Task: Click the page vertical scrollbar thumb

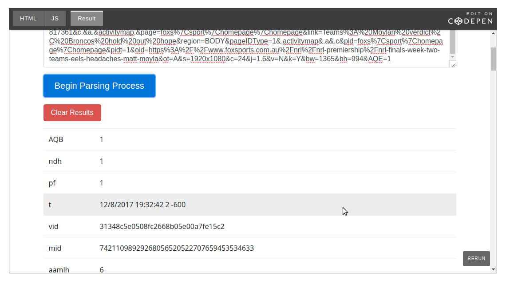Action: (x=494, y=59)
